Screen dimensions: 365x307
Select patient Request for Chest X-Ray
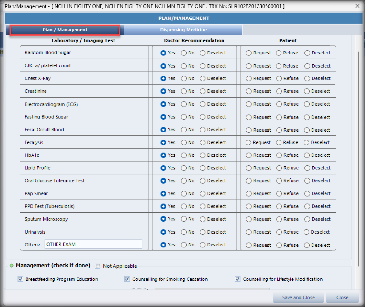point(249,79)
